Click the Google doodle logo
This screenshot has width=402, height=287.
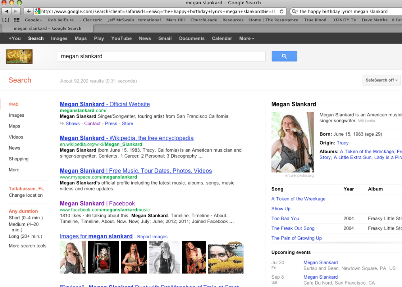(x=19, y=56)
